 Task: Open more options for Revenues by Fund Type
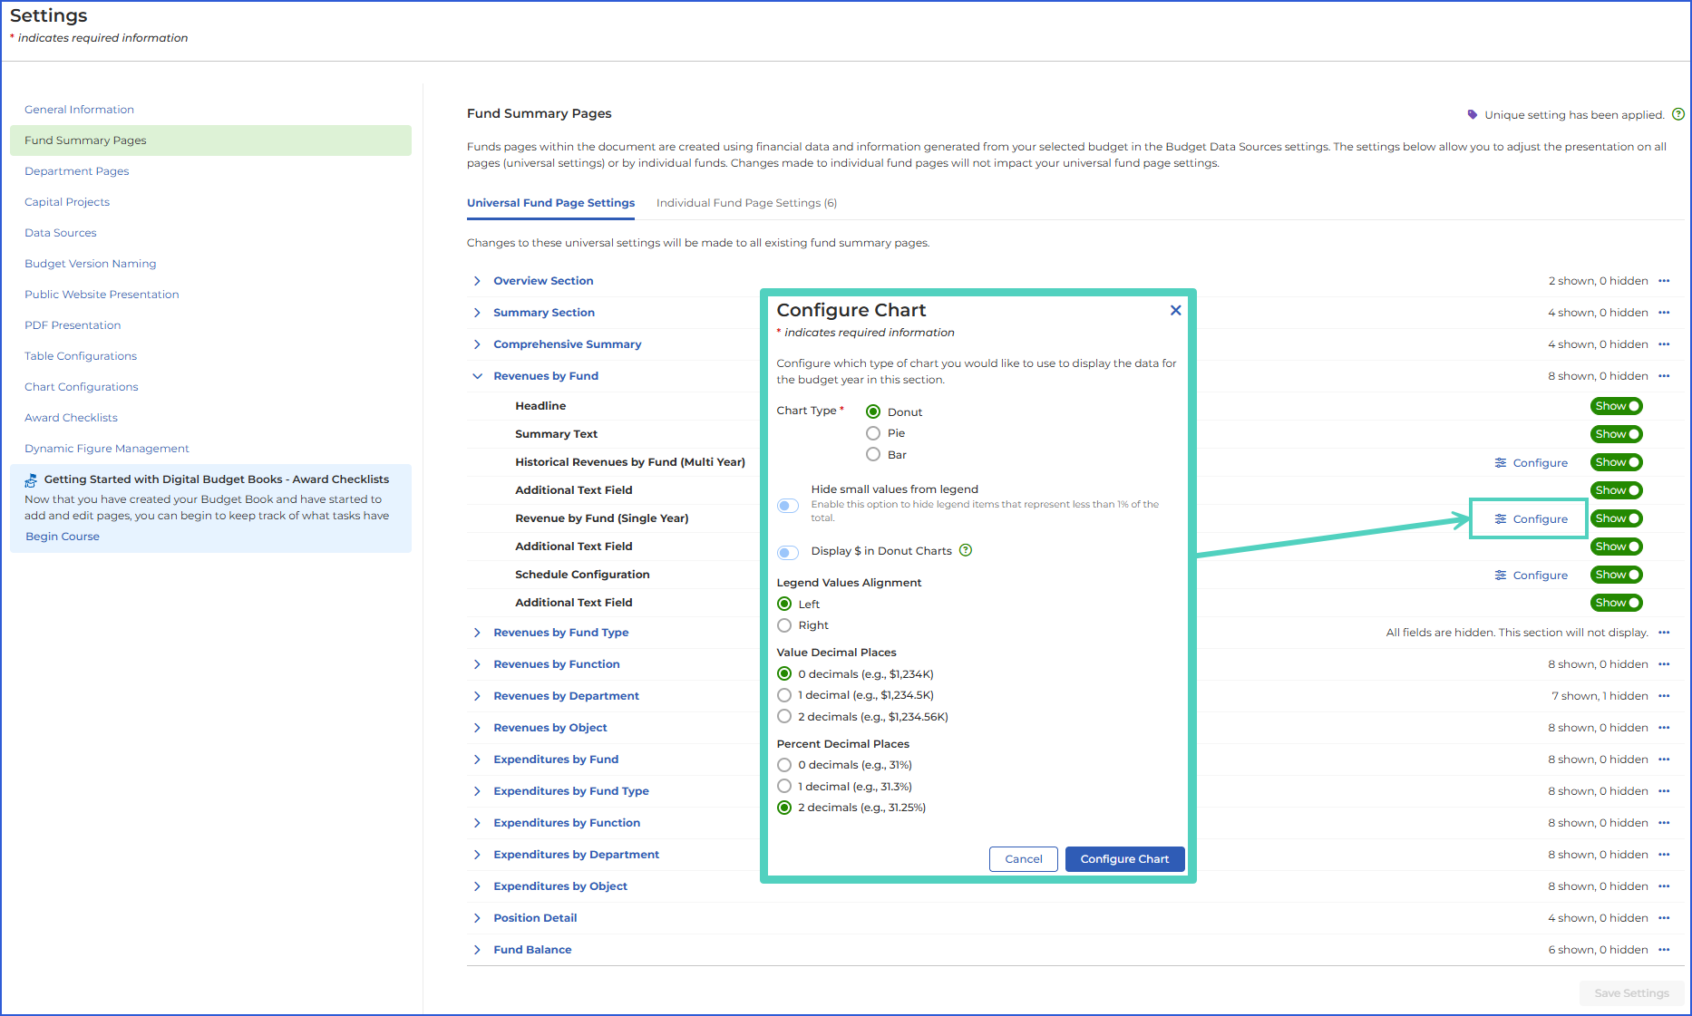point(1664,633)
